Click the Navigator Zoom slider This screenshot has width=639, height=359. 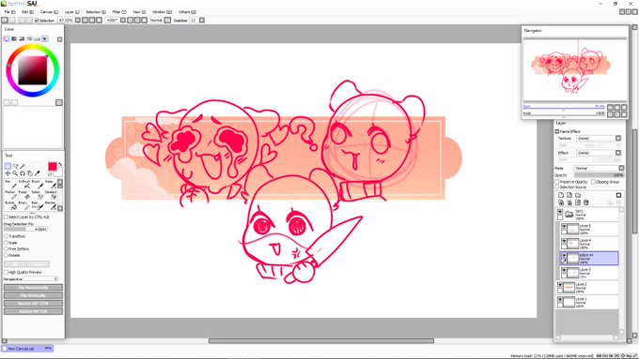(564, 107)
